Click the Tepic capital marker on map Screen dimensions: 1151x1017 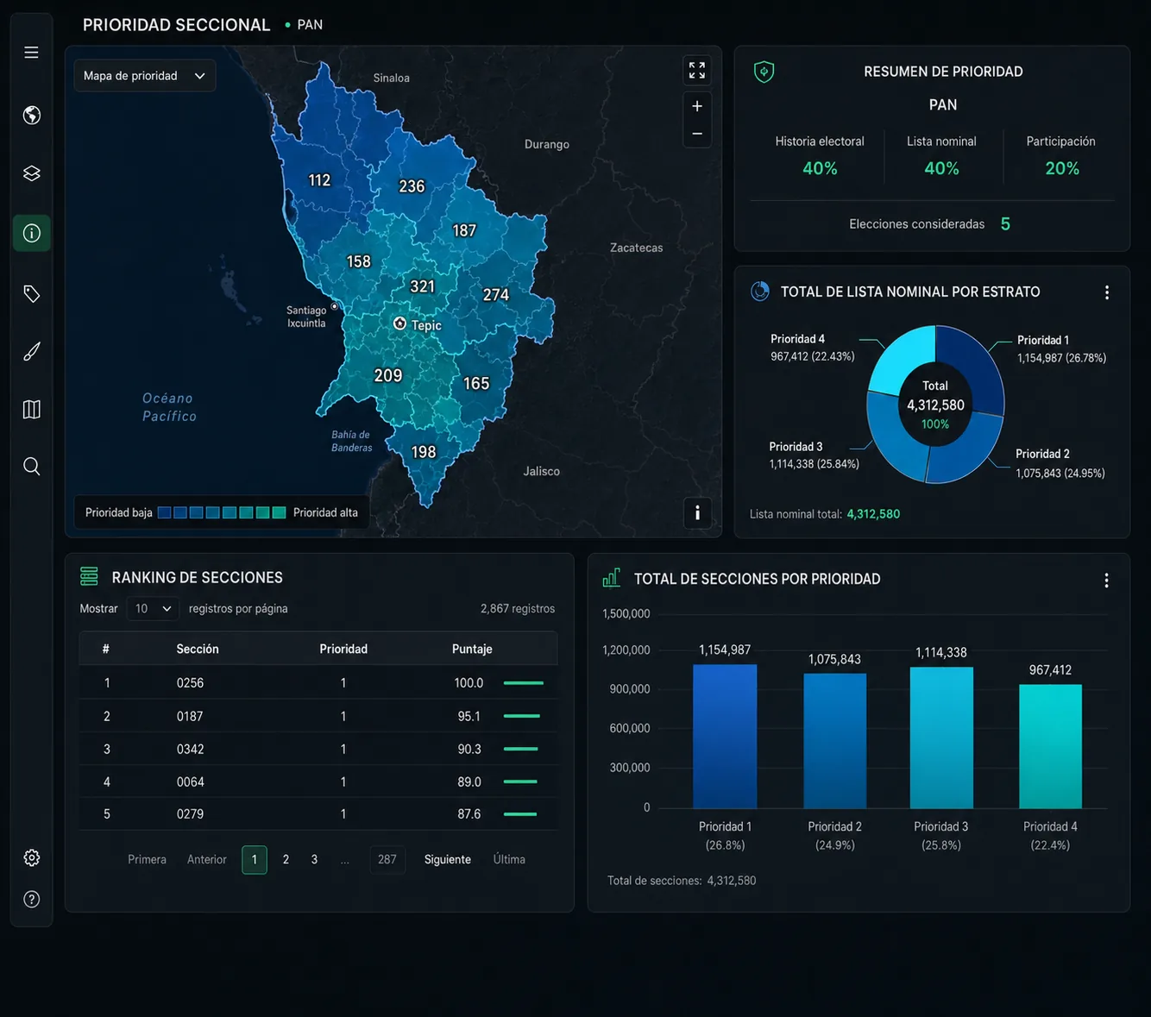click(x=399, y=323)
